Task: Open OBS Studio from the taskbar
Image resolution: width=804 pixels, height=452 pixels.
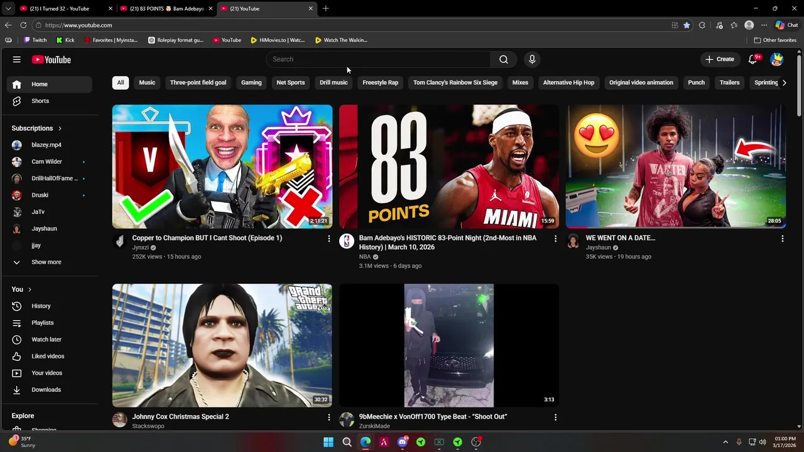Action: pyautogui.click(x=476, y=442)
